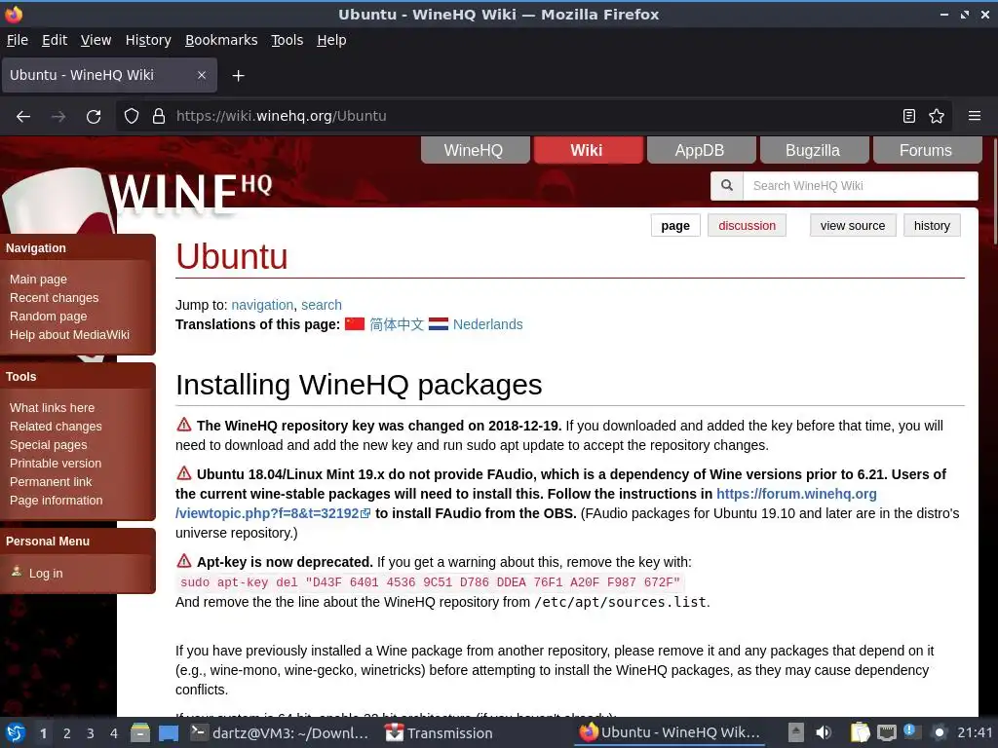
Task: Open the page history tab
Action: coord(932,226)
